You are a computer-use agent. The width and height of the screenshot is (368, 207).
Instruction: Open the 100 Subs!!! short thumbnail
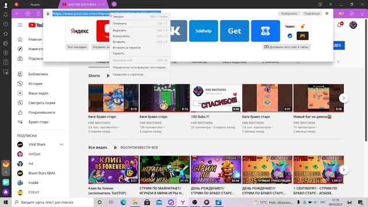[x=216, y=98]
